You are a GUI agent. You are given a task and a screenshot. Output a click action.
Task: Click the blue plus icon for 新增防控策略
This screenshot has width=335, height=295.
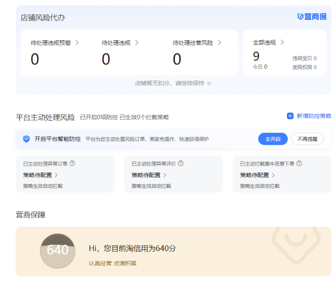290,116
